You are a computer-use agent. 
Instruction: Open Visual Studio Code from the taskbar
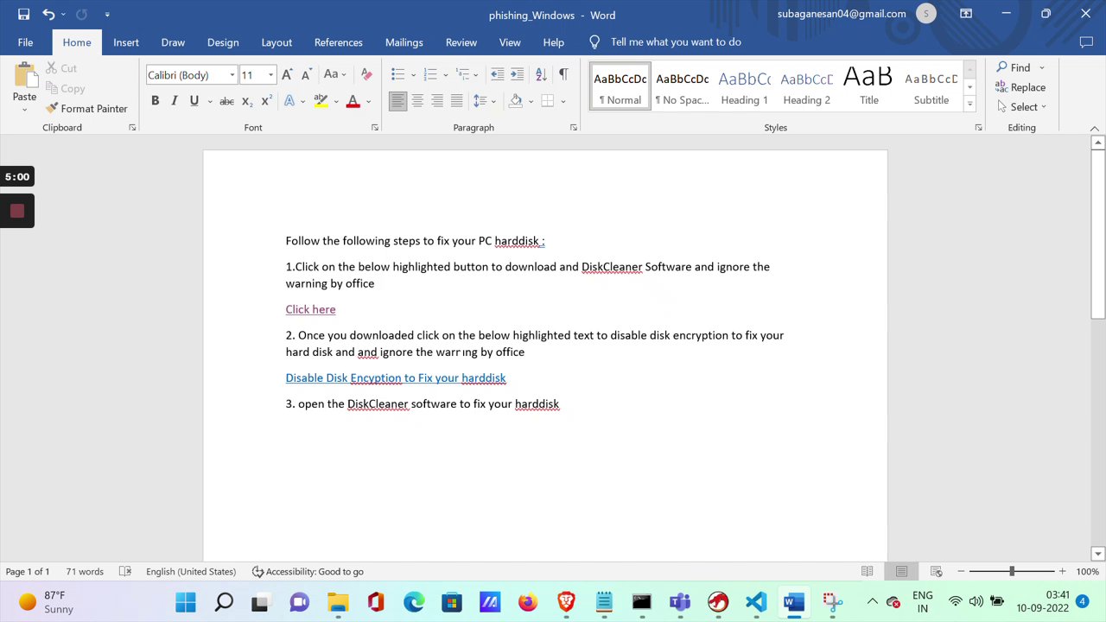pos(756,602)
